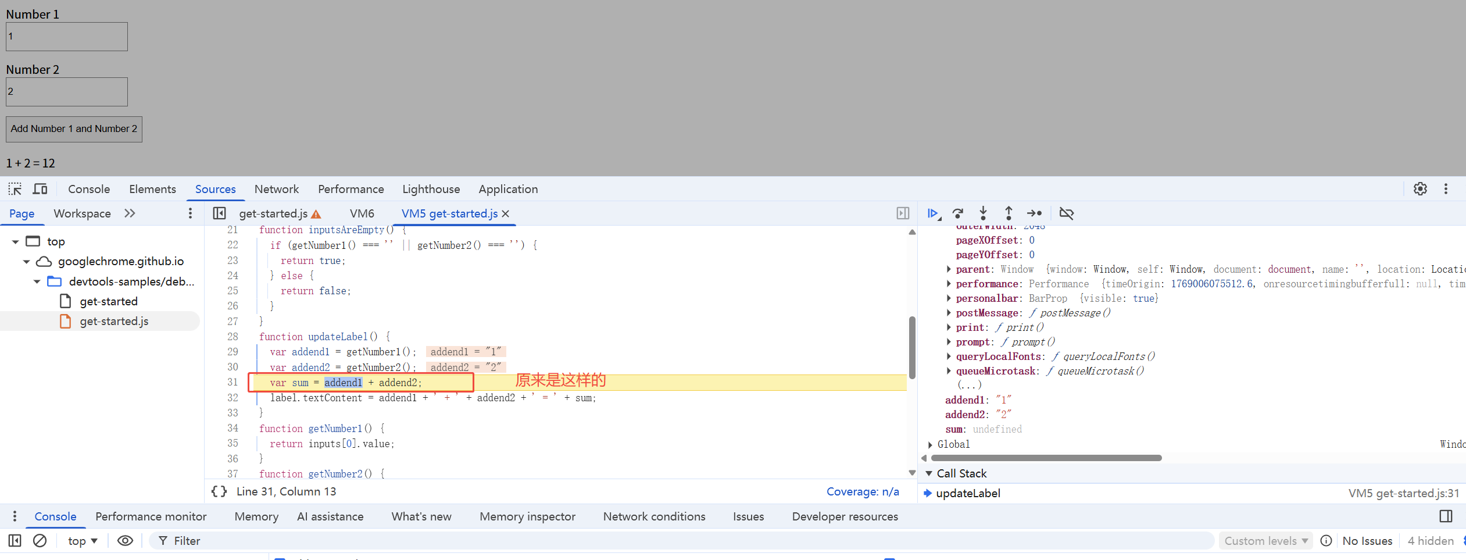The height and width of the screenshot is (560, 1466).
Task: Click the Scope pane horizontal scrollbar
Action: (1046, 458)
